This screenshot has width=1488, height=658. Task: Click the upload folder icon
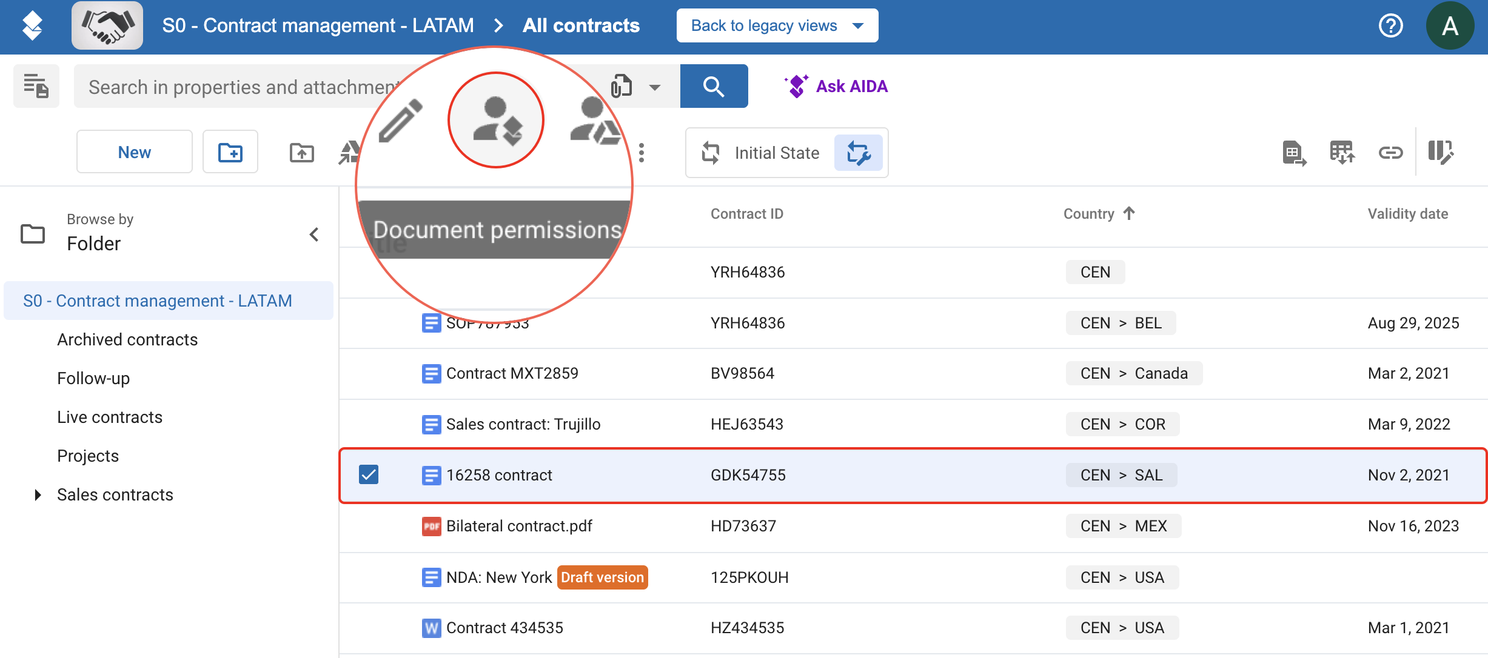pyautogui.click(x=301, y=152)
